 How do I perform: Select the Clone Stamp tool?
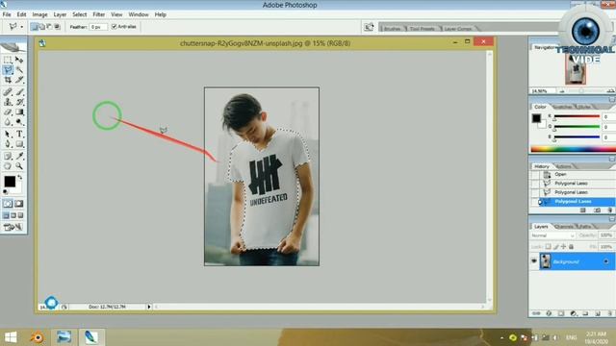(x=8, y=102)
